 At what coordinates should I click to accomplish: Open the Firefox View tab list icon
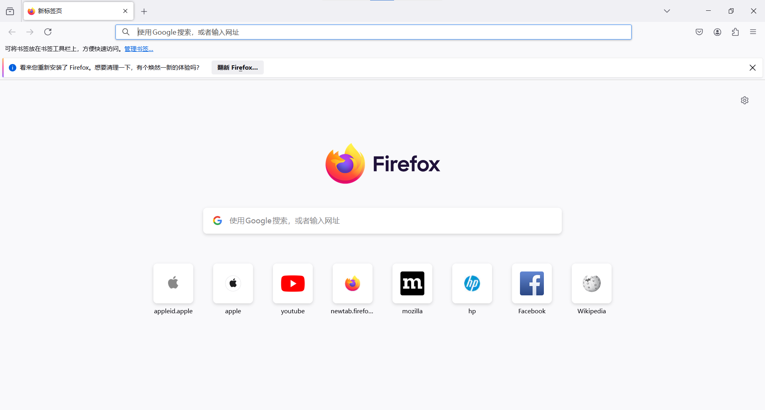pos(10,12)
